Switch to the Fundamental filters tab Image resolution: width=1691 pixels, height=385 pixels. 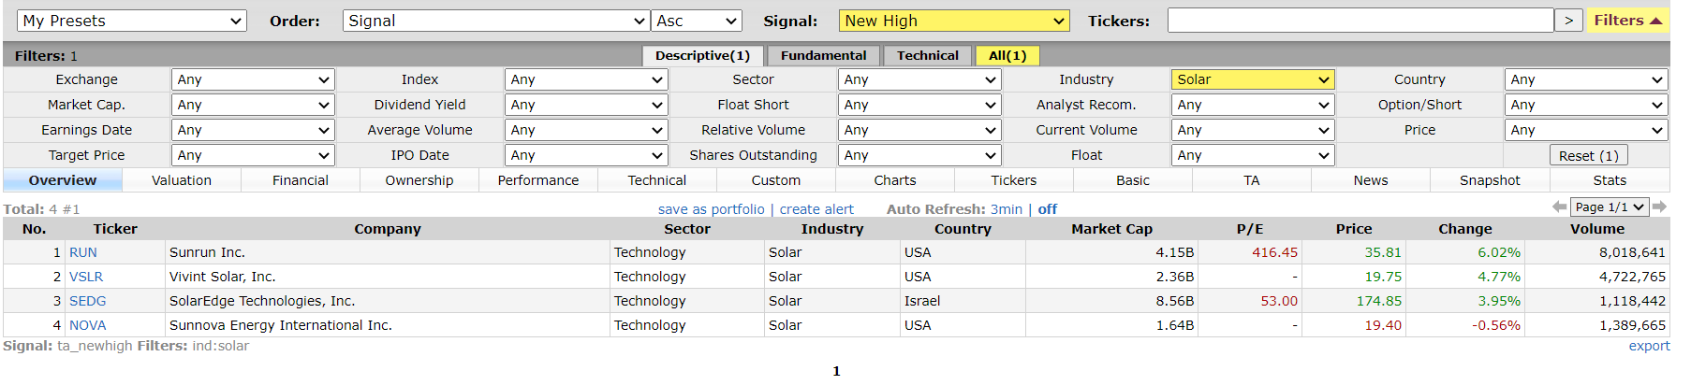coord(823,55)
